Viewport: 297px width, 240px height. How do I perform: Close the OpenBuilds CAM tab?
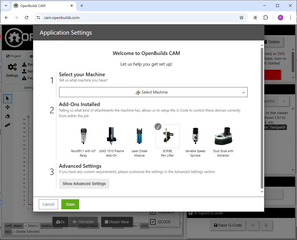pyautogui.click(x=72, y=6)
